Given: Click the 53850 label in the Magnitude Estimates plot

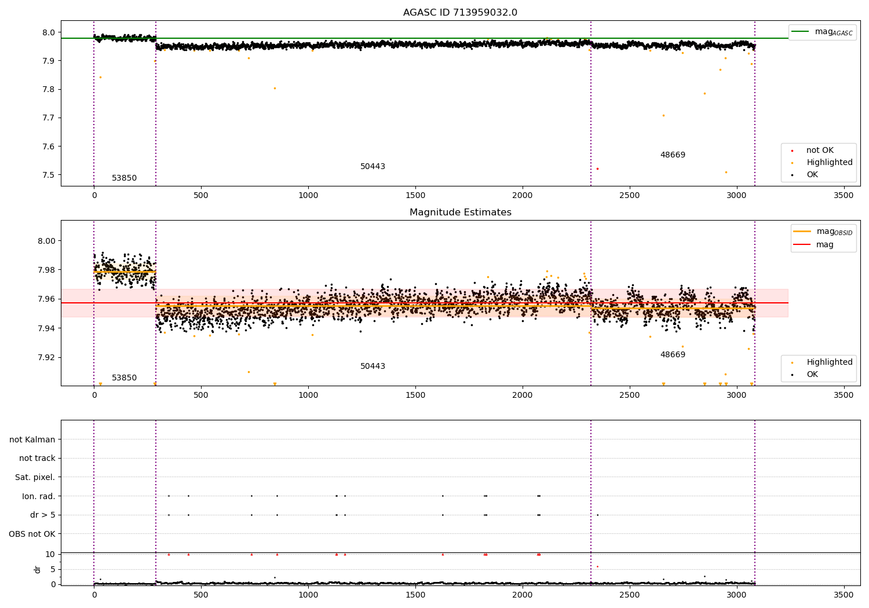Looking at the screenshot, I should (x=125, y=378).
